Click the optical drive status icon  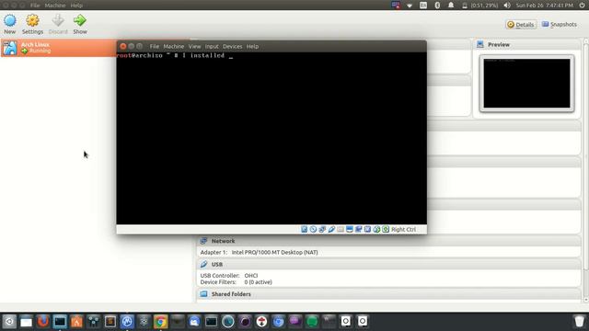[x=313, y=229]
